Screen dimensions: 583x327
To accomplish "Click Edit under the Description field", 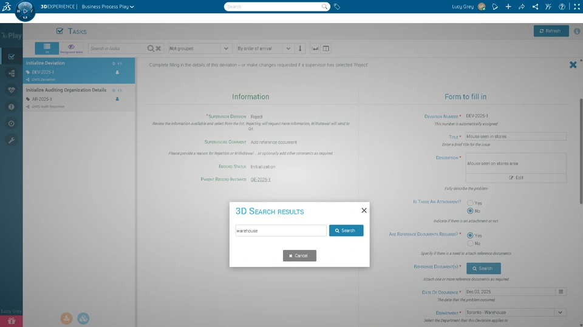I will 516,178.
